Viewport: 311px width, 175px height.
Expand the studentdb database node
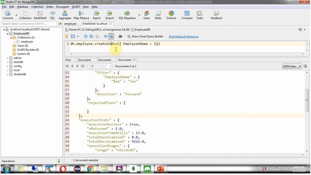(8, 74)
